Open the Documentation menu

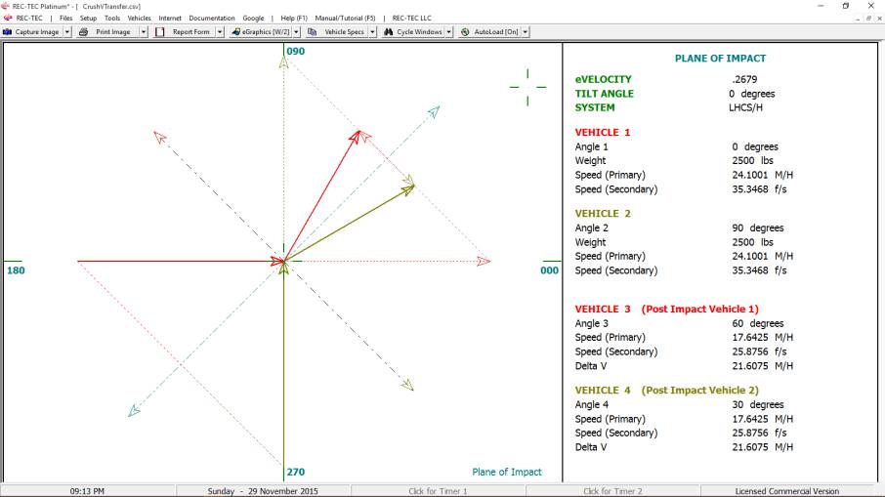coord(212,18)
